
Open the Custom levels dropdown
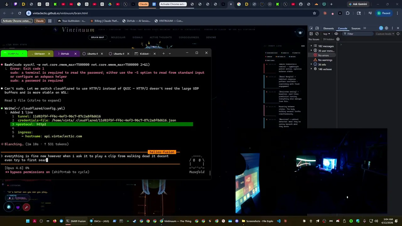click(x=385, y=34)
